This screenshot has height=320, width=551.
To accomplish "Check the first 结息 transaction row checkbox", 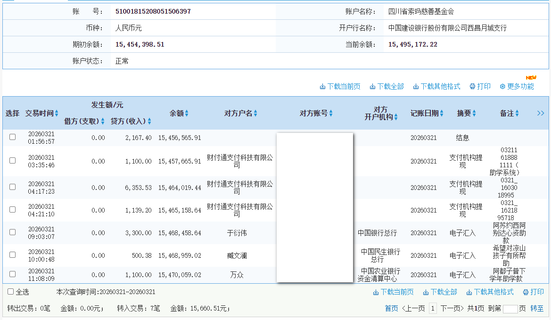I will (x=12, y=137).
